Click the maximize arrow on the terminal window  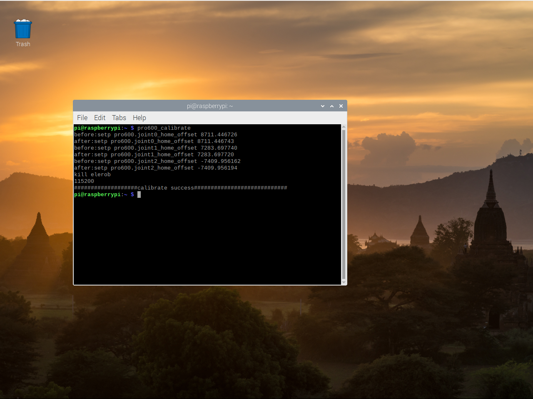point(331,106)
